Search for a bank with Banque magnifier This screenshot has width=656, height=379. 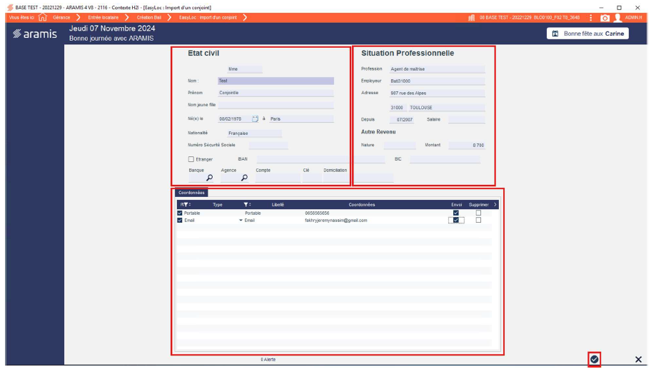click(210, 178)
